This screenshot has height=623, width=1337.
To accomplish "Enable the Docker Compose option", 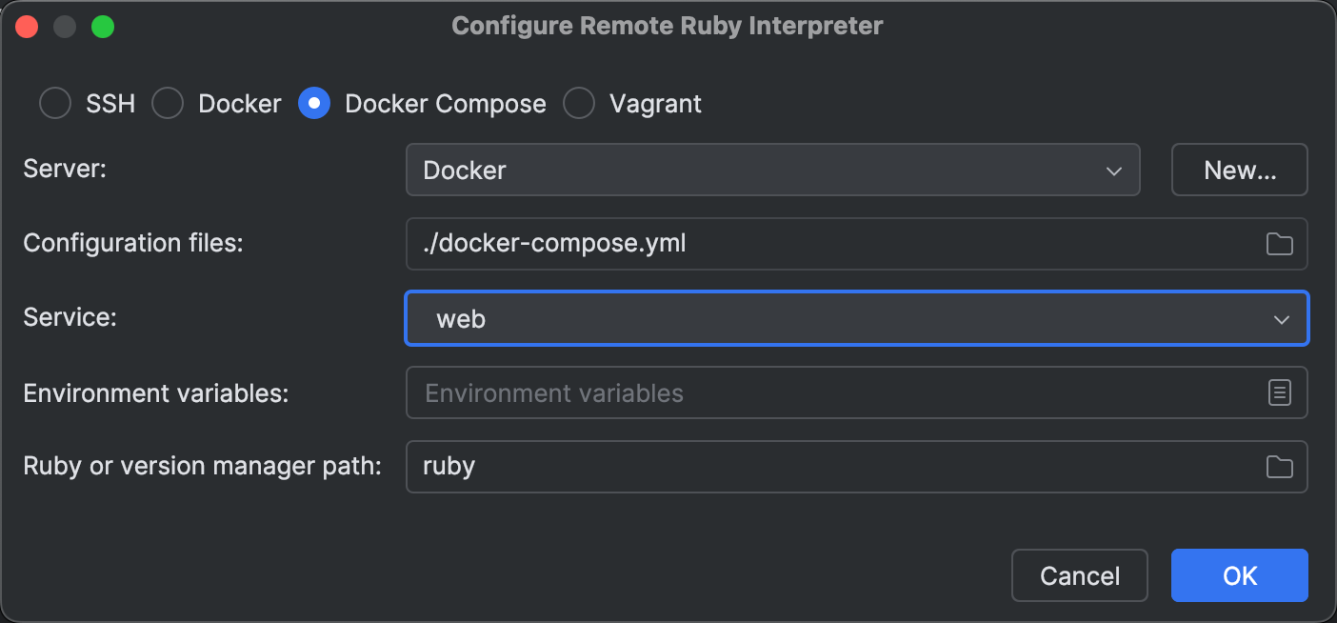I will (x=314, y=103).
